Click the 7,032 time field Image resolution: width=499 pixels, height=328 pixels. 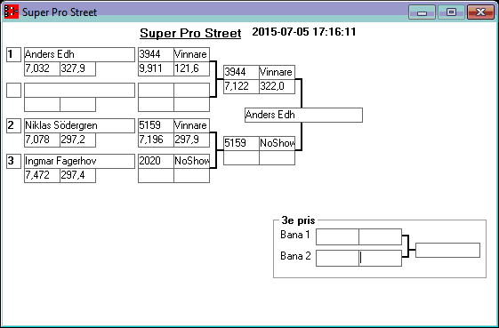[42, 69]
